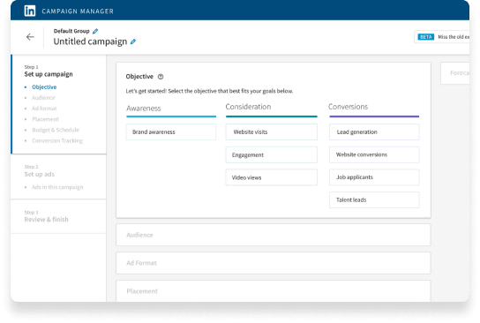Select the Talent leads objective
Viewport: 480px width, 323px height.
[x=374, y=200]
